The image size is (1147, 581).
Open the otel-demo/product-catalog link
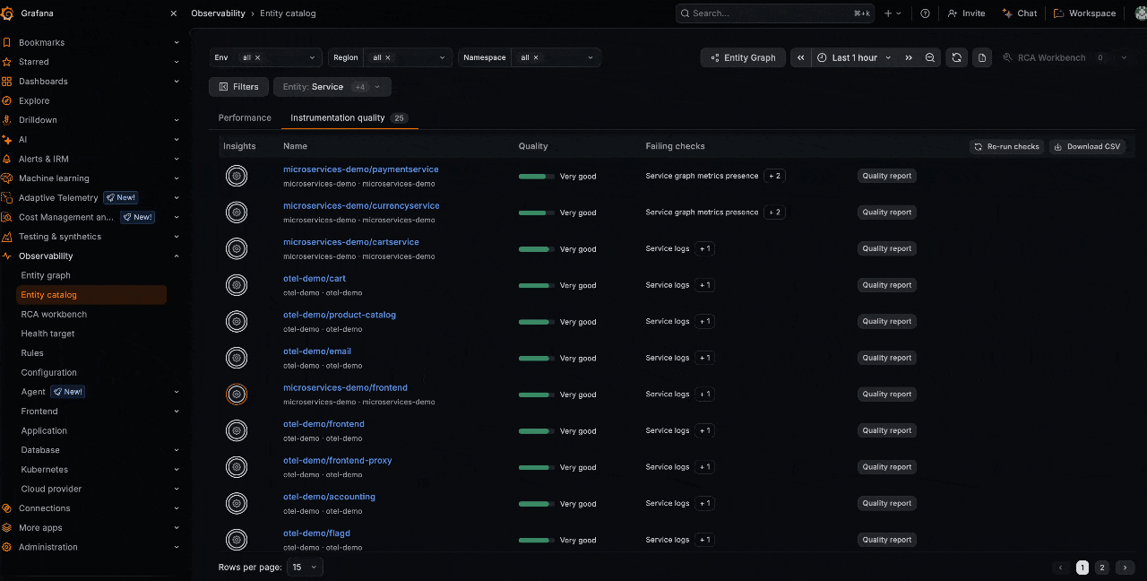click(x=340, y=315)
